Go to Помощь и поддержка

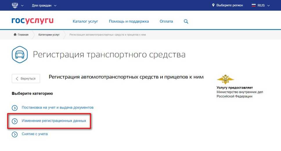(x=129, y=21)
